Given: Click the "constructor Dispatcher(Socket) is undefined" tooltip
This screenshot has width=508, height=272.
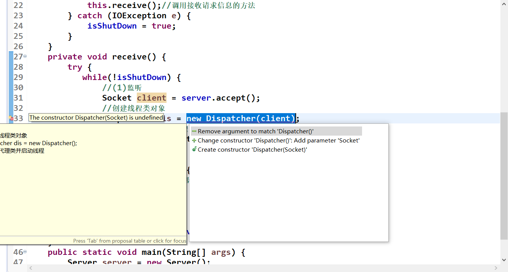Looking at the screenshot, I should click(x=96, y=118).
